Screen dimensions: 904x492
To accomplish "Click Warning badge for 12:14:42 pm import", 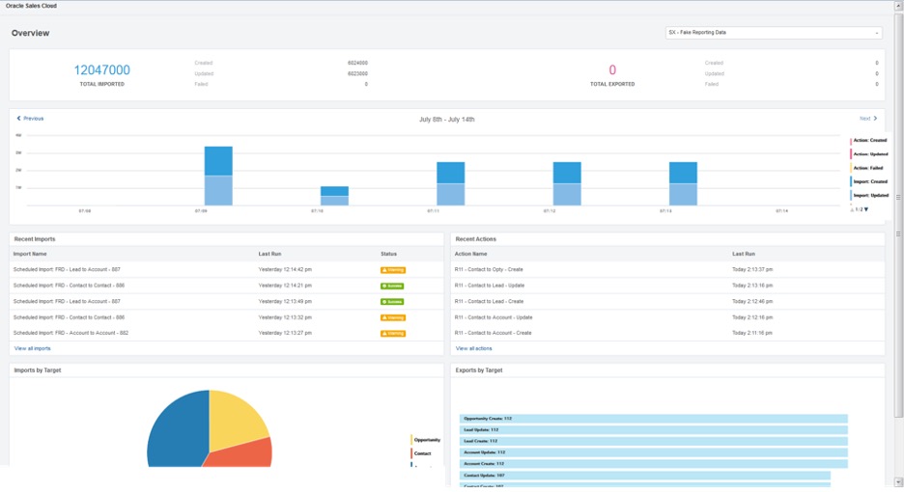I will pyautogui.click(x=393, y=270).
